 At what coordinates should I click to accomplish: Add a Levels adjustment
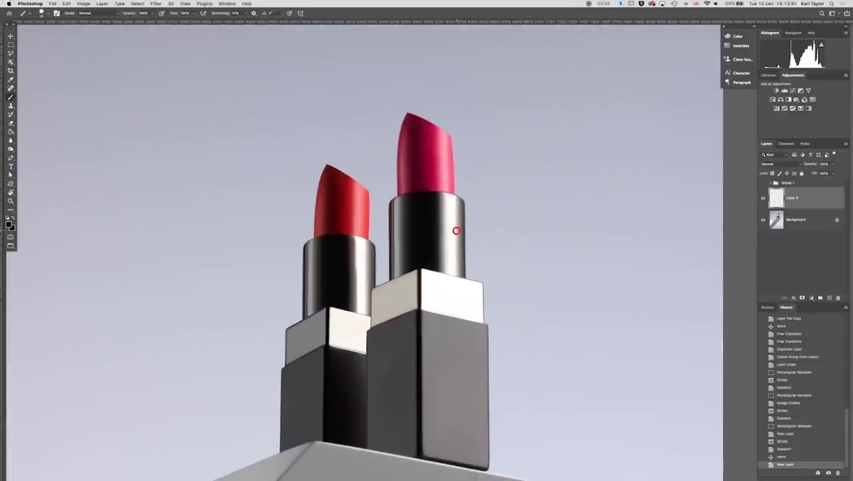(x=785, y=90)
